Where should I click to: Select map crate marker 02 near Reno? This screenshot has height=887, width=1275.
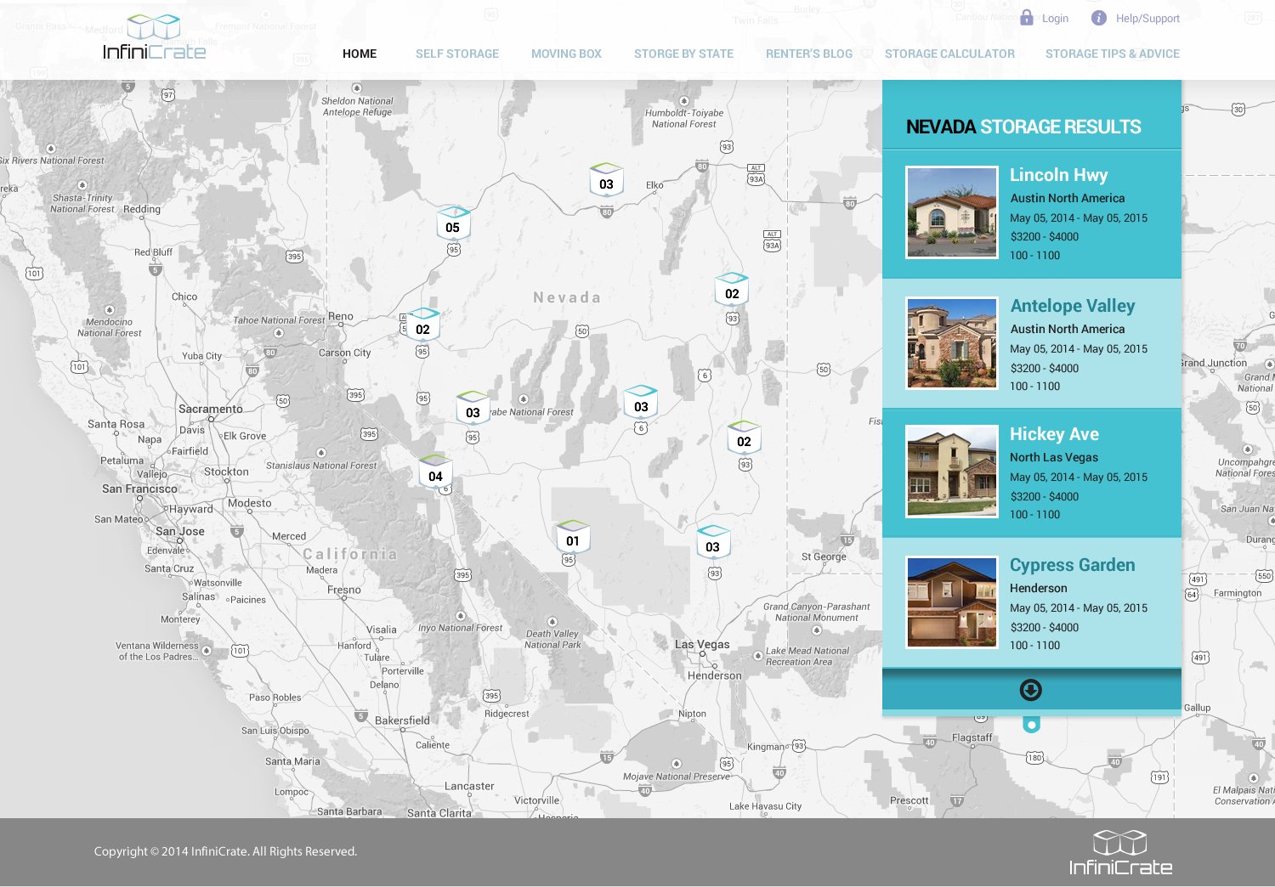pos(422,326)
